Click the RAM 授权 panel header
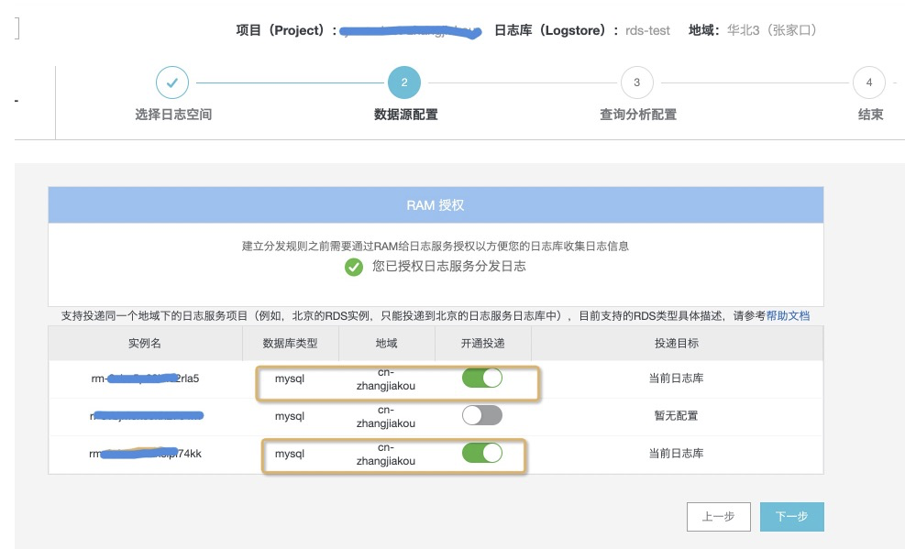This screenshot has width=905, height=549. pyautogui.click(x=436, y=205)
